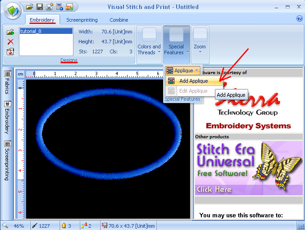Click the calculator info icon in quick-access toolbar
The width and height of the screenshot is (305, 230).
(59, 7)
